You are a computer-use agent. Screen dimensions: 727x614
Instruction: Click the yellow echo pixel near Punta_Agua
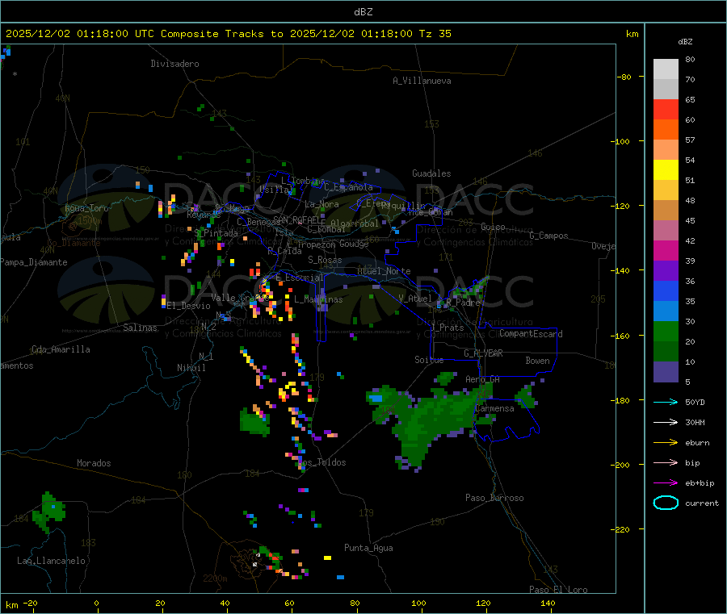[x=327, y=558]
